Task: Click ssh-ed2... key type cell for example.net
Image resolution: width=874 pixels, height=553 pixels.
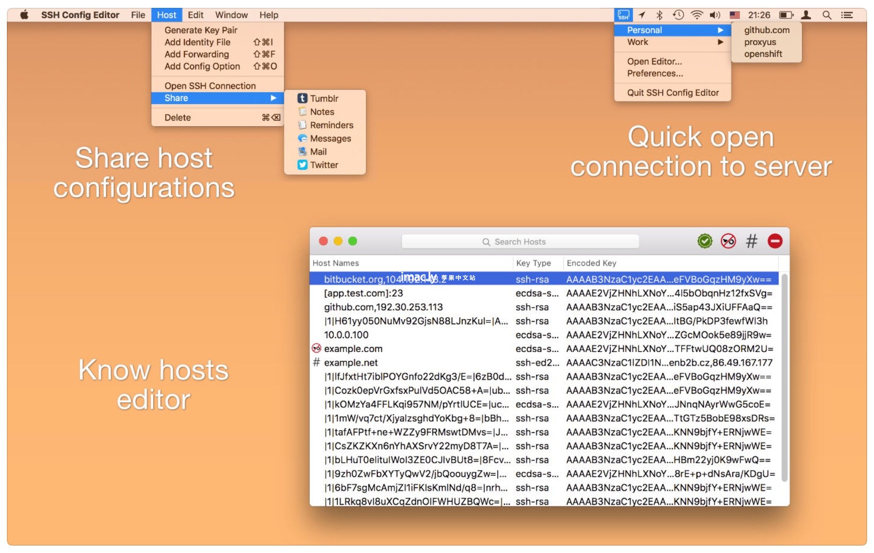Action: tap(537, 363)
